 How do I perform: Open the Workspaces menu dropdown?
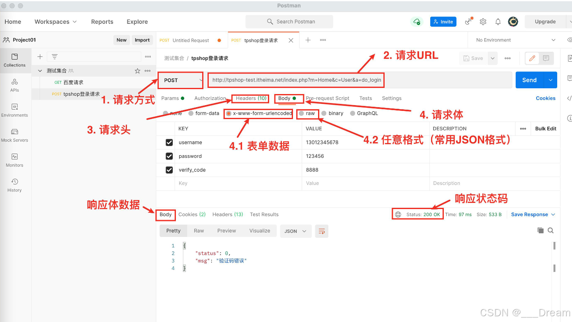pos(55,22)
